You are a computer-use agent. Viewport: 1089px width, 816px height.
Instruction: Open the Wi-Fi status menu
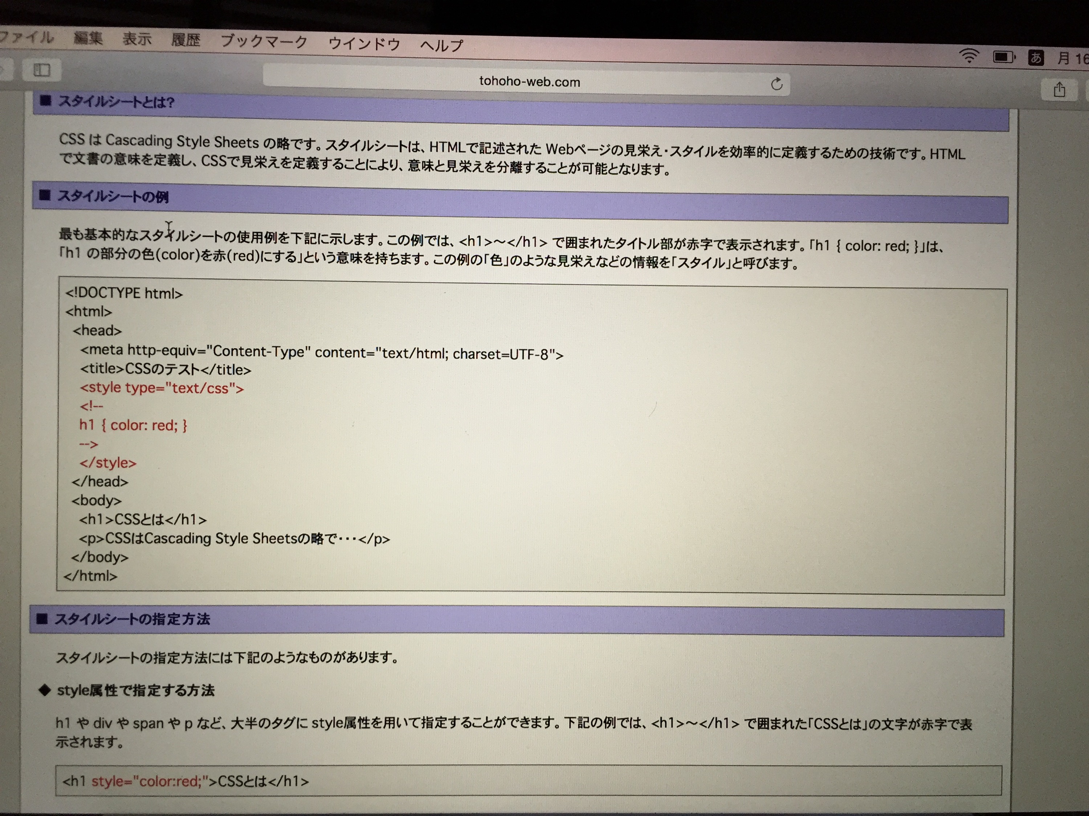pyautogui.click(x=969, y=56)
